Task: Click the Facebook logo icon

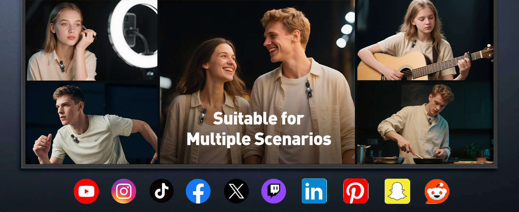Action: [198, 191]
